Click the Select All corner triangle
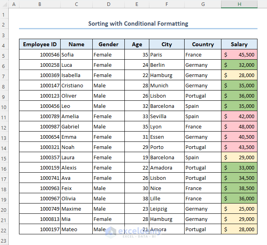Viewport: 267px width, 245px height. pyautogui.click(x=4, y=4)
